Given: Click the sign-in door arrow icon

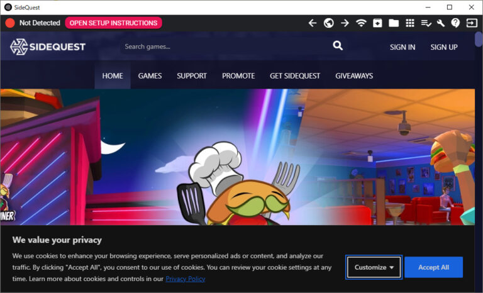Looking at the screenshot, I should tap(471, 23).
